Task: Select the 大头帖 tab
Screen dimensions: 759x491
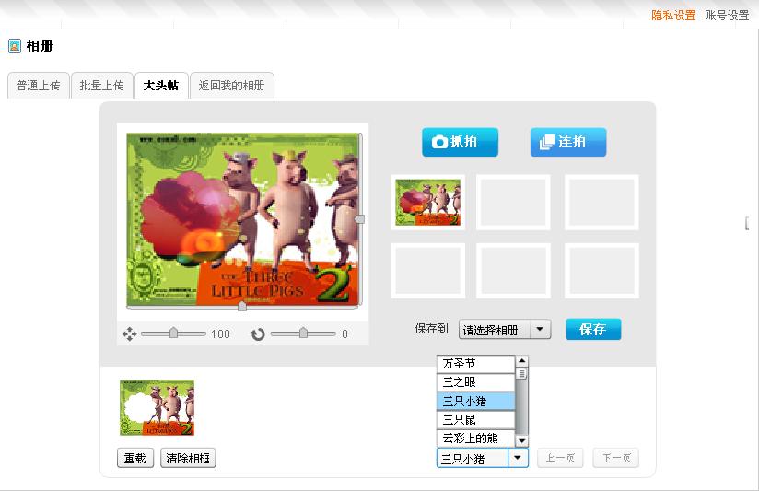Action: [x=161, y=86]
